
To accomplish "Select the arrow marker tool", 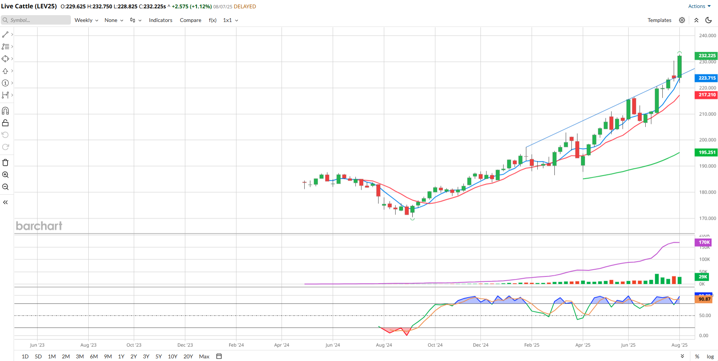I will click(5, 71).
